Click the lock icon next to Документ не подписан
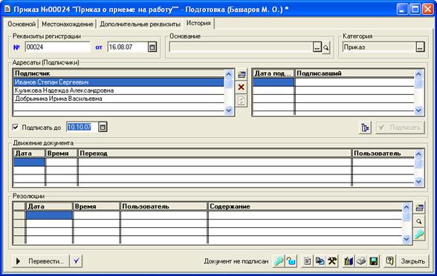Viewport: 437px width, 276px height. tap(291, 261)
